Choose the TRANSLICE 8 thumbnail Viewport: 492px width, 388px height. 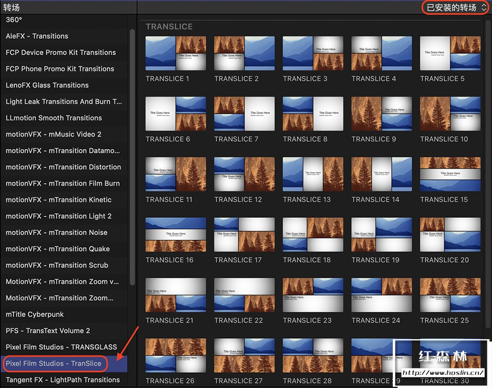(313, 113)
